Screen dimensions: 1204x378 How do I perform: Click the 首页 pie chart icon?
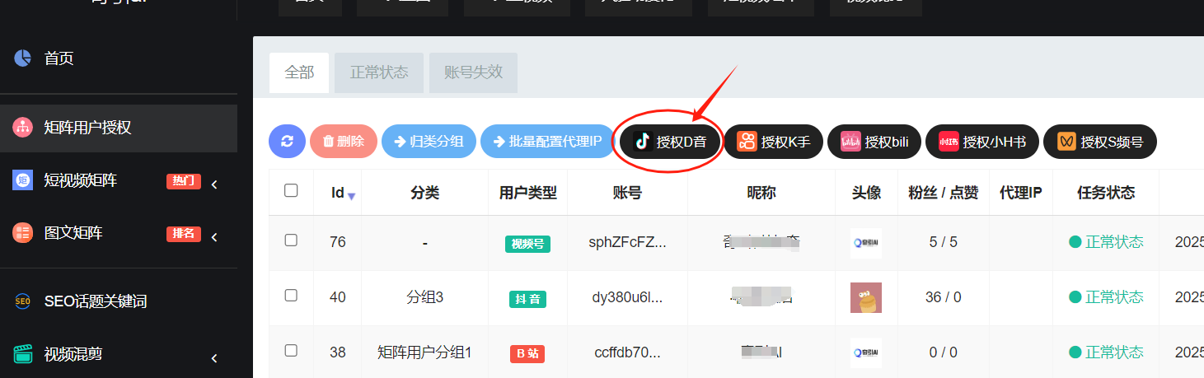pos(22,58)
